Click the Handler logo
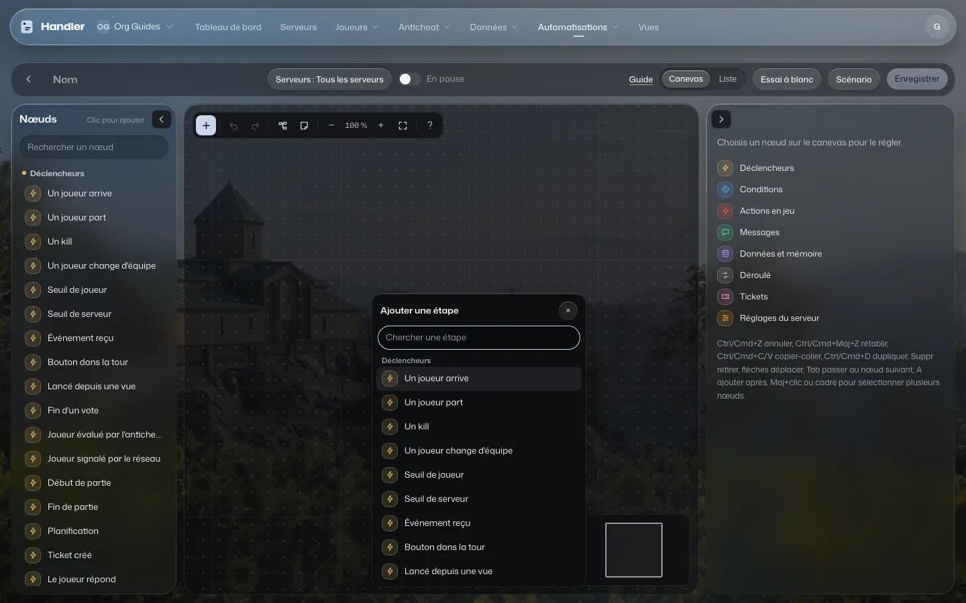This screenshot has width=966, height=603. point(52,27)
